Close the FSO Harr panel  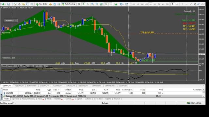16,20
